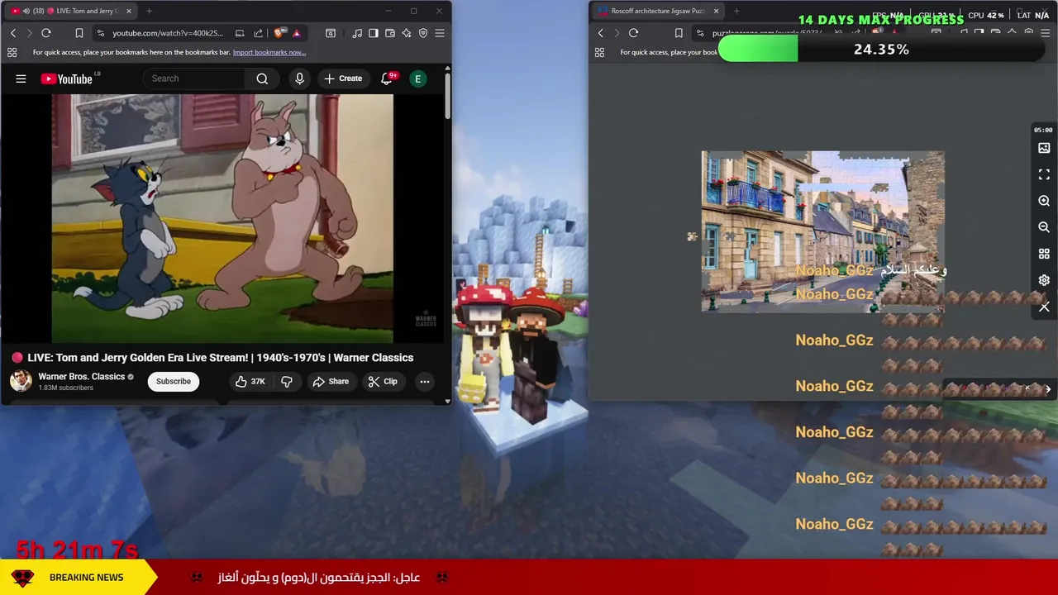The image size is (1058, 595).
Task: Open jigsaw puzzle settings gear
Action: [1044, 280]
